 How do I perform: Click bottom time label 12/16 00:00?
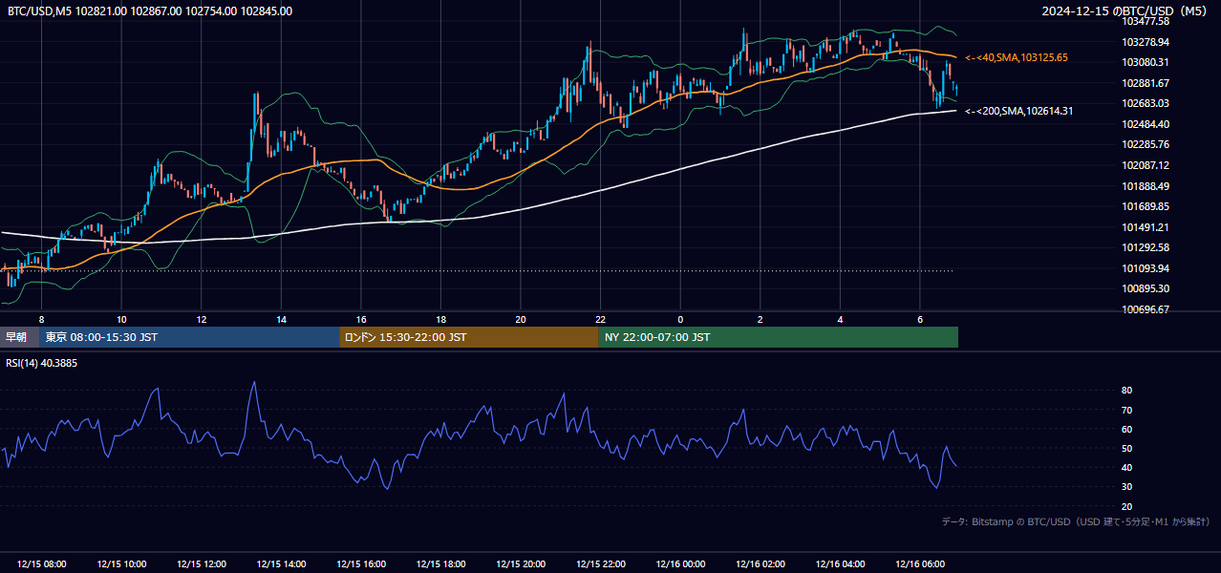[x=680, y=563]
